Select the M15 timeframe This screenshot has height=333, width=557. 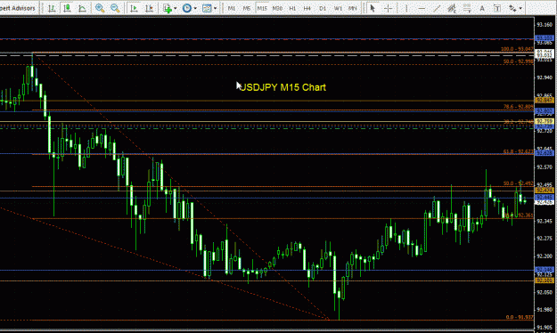[x=262, y=8]
